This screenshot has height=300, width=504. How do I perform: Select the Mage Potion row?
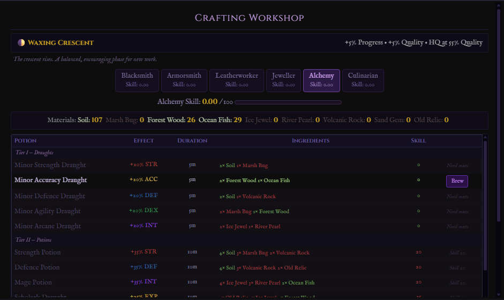247,283
